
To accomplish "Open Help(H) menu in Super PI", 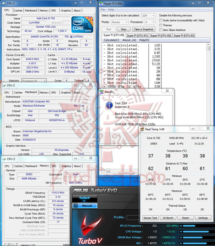I will click(144, 40).
